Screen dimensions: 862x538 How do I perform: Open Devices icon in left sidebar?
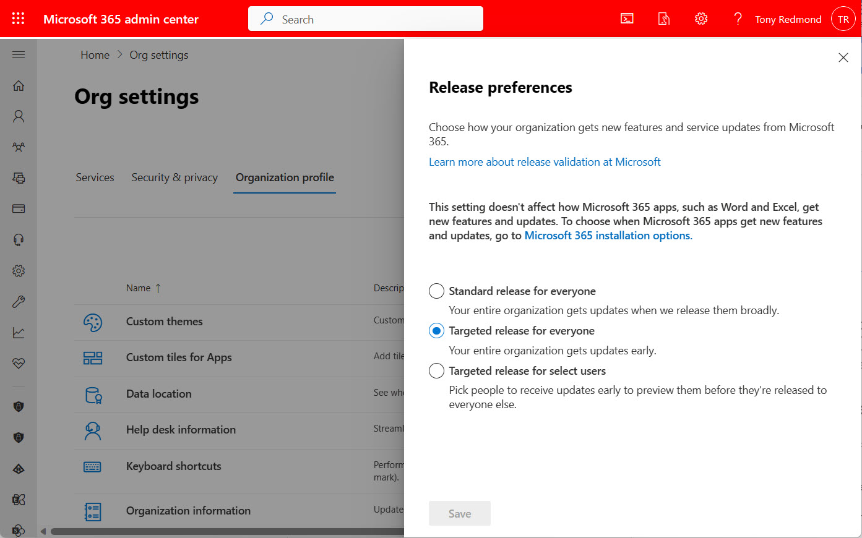pyautogui.click(x=19, y=178)
